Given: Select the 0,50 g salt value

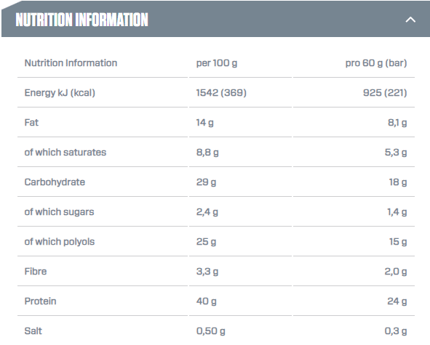Looking at the screenshot, I should point(210,331).
